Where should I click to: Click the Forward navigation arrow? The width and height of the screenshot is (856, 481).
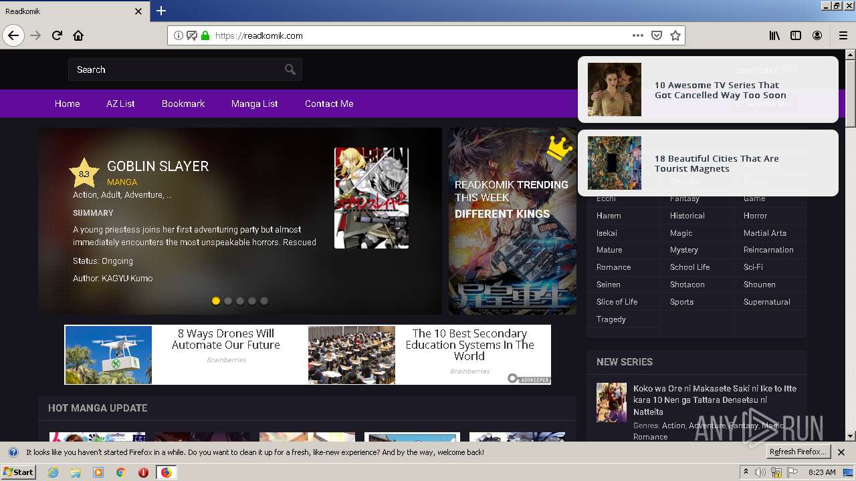36,35
